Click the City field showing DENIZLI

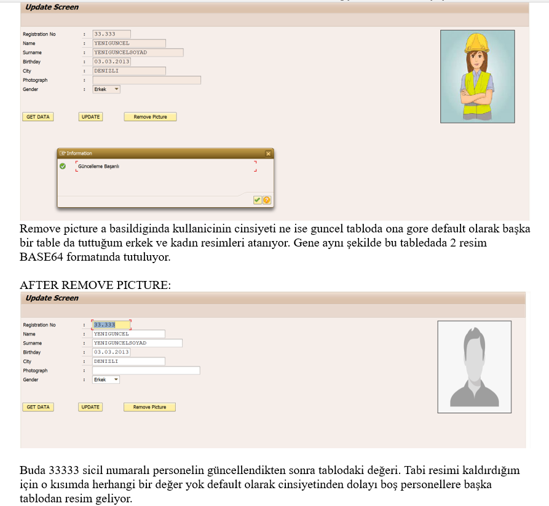(128, 71)
